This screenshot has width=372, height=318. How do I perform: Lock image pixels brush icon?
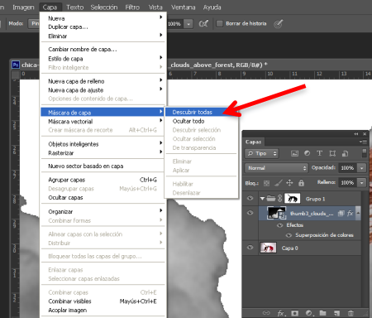click(x=279, y=183)
